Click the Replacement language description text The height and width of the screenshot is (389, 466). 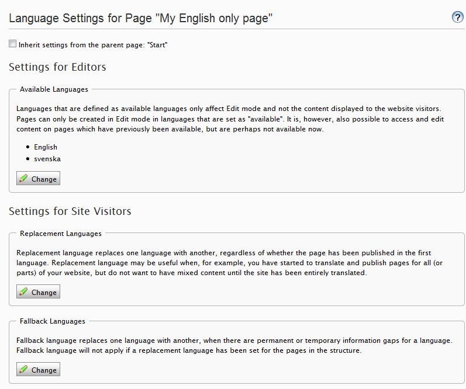point(222,263)
